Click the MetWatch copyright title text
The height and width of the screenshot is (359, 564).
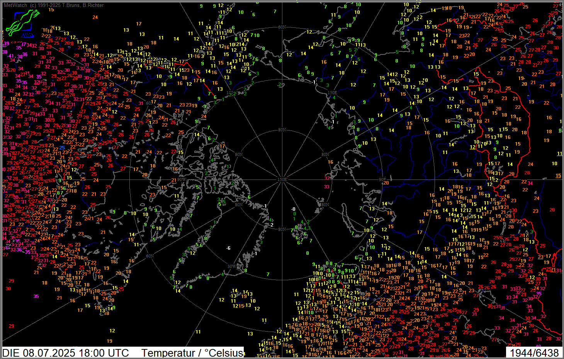(x=54, y=5)
